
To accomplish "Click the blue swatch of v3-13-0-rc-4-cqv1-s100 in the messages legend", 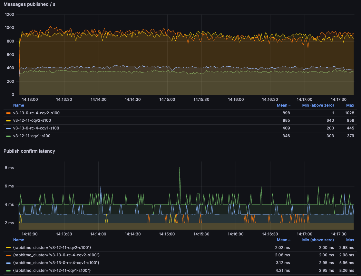I will (8, 128).
